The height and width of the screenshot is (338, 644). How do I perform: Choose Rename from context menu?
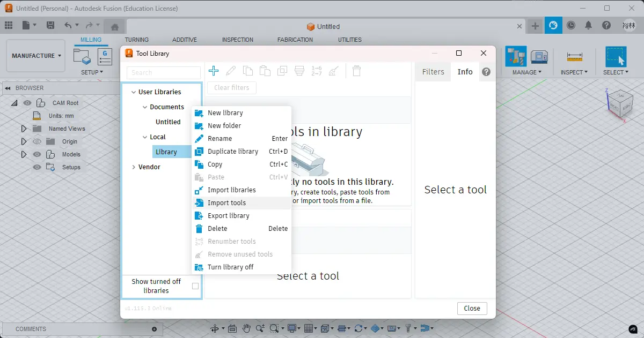pos(241,139)
